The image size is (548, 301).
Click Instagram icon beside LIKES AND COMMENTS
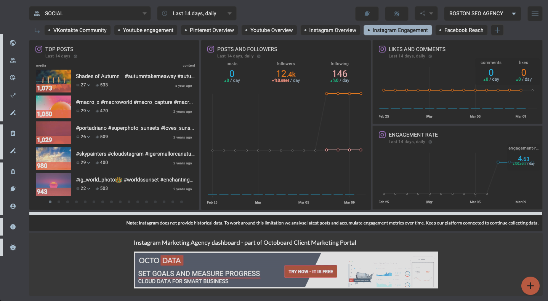(382, 49)
